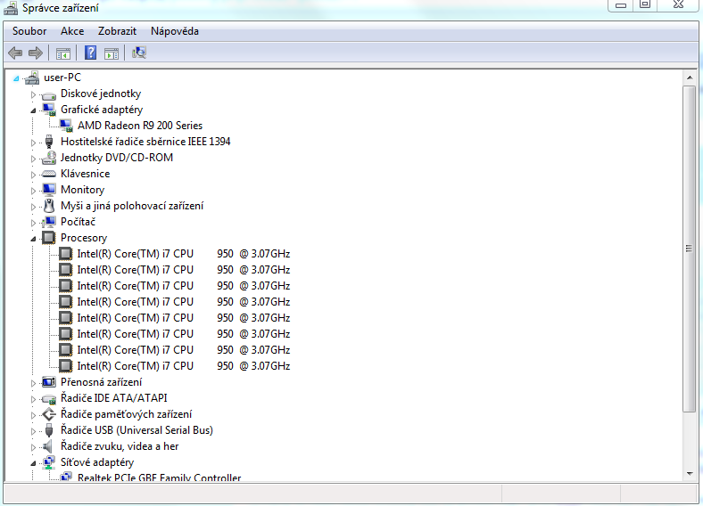
Task: Toggle the action pane toolbar icon
Action: [x=112, y=53]
